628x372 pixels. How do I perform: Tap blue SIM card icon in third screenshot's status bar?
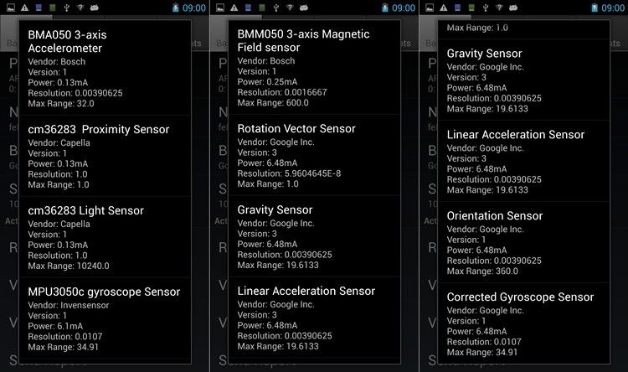click(x=458, y=8)
